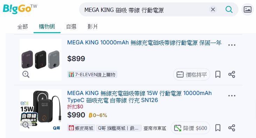The width and height of the screenshot is (256, 138).
Task: Click the 7-ELEVEN線上購物 store tag
Action: pos(92,74)
